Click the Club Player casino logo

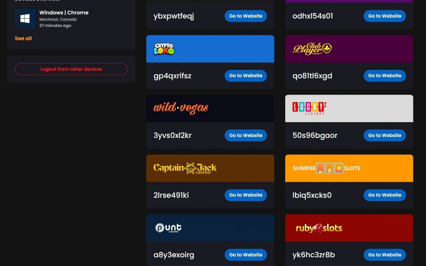pyautogui.click(x=312, y=48)
